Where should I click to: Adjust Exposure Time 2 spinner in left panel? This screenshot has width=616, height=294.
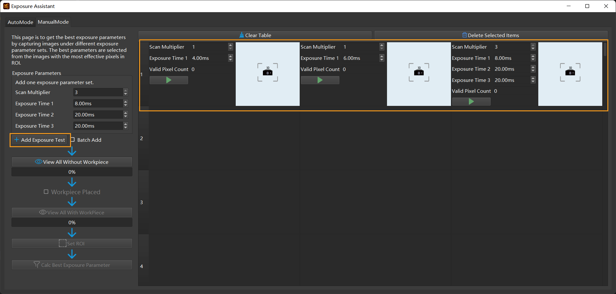pos(125,115)
